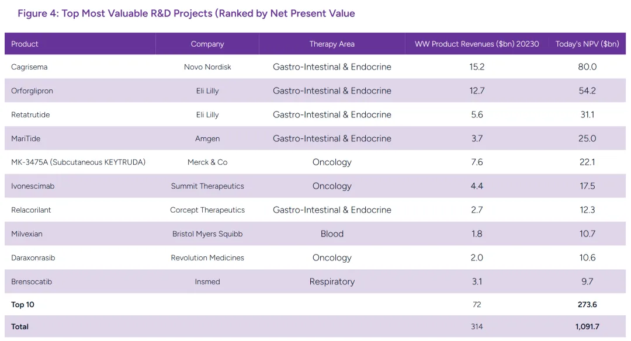Viewport: 631px width, 341px height.
Task: Click the Cagrisema NPV value 80.0
Action: click(x=587, y=67)
